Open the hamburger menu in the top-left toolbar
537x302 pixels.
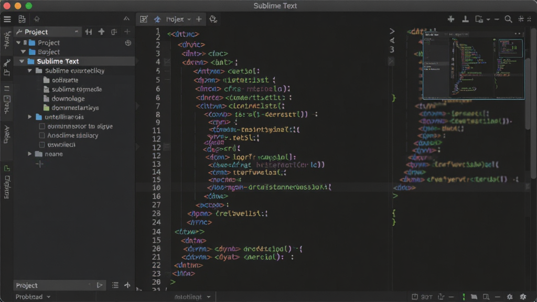pos(7,19)
